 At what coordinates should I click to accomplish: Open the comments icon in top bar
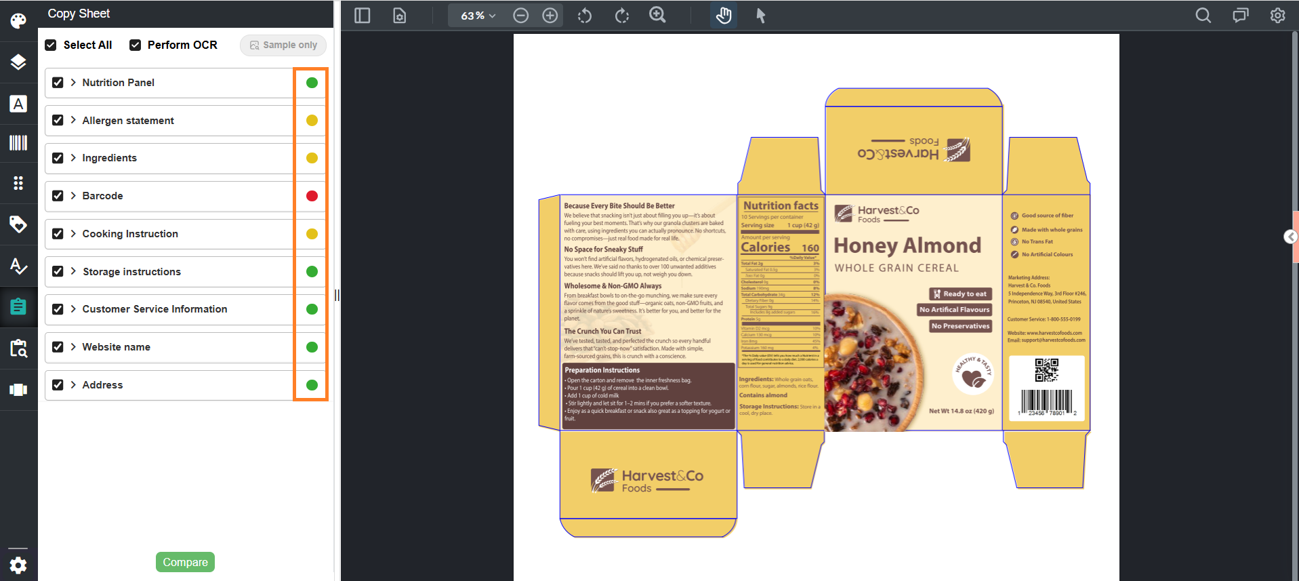click(1240, 15)
